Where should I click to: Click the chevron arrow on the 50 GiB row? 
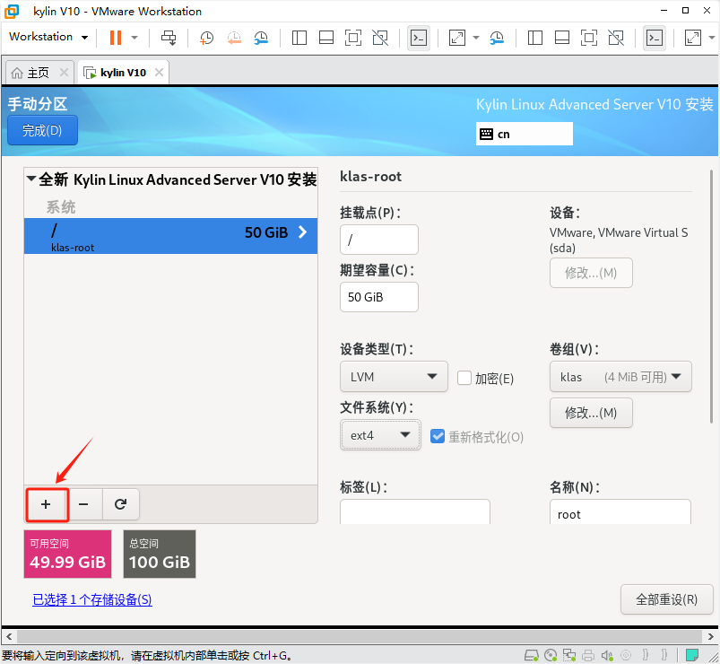302,232
